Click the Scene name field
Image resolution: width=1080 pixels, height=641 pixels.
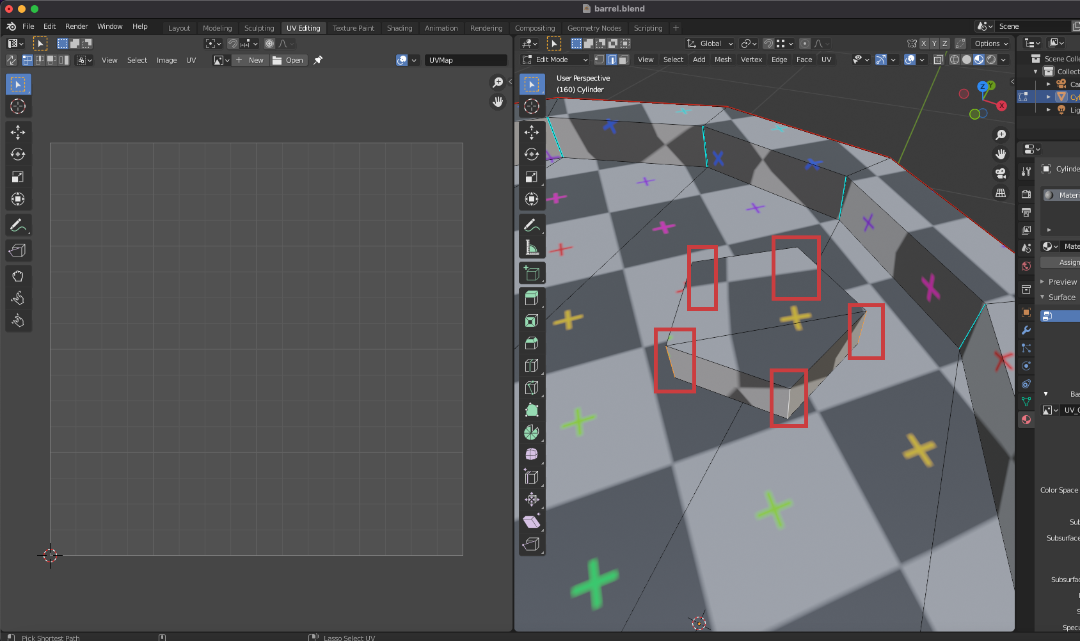[x=1033, y=26]
